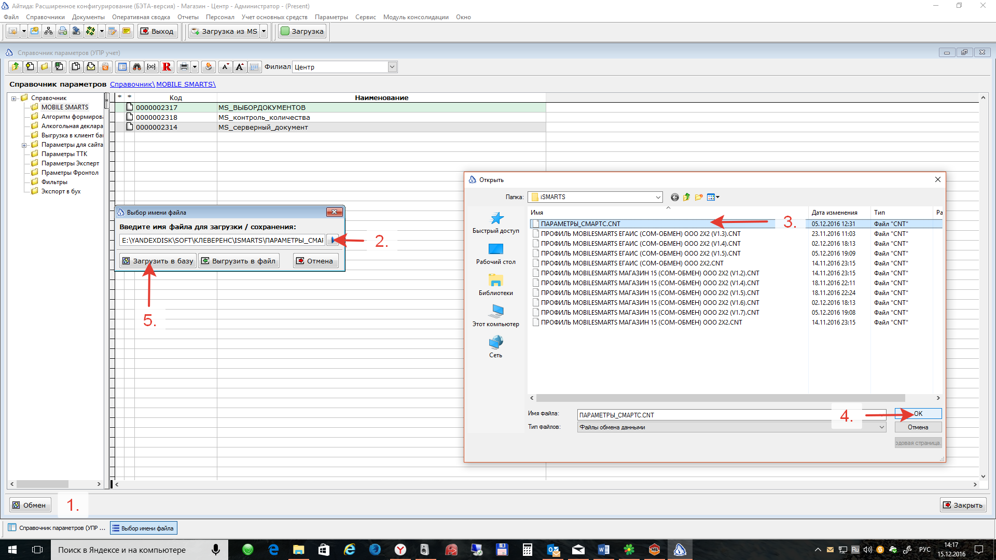
Task: Click the yellow note icon in main toolbar
Action: click(x=126, y=31)
